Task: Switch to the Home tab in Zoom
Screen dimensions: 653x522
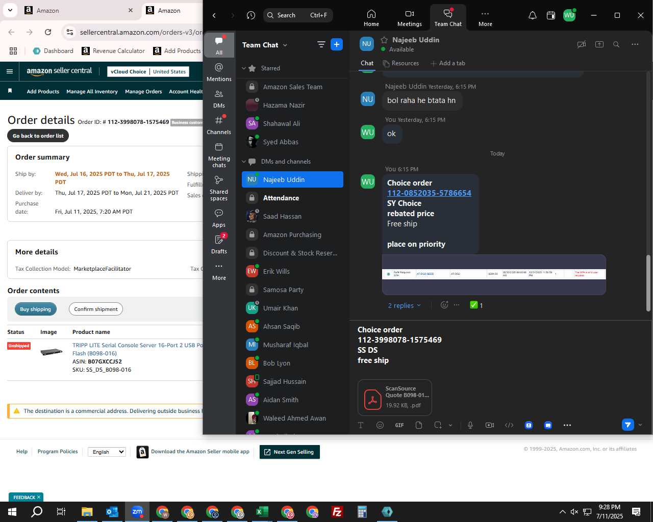Action: point(371,18)
